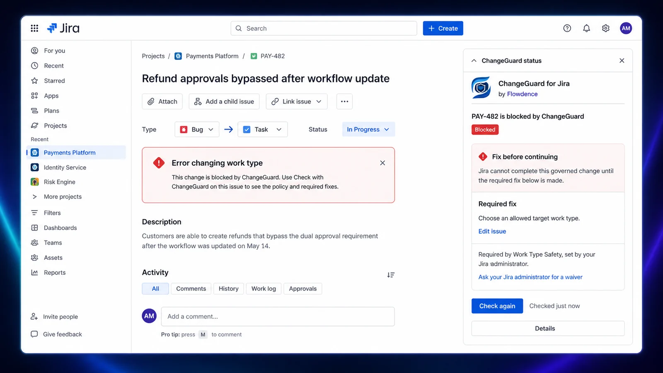Screen dimensions: 663x373
Task: Open the In Progress status dropdown
Action: [x=368, y=129]
